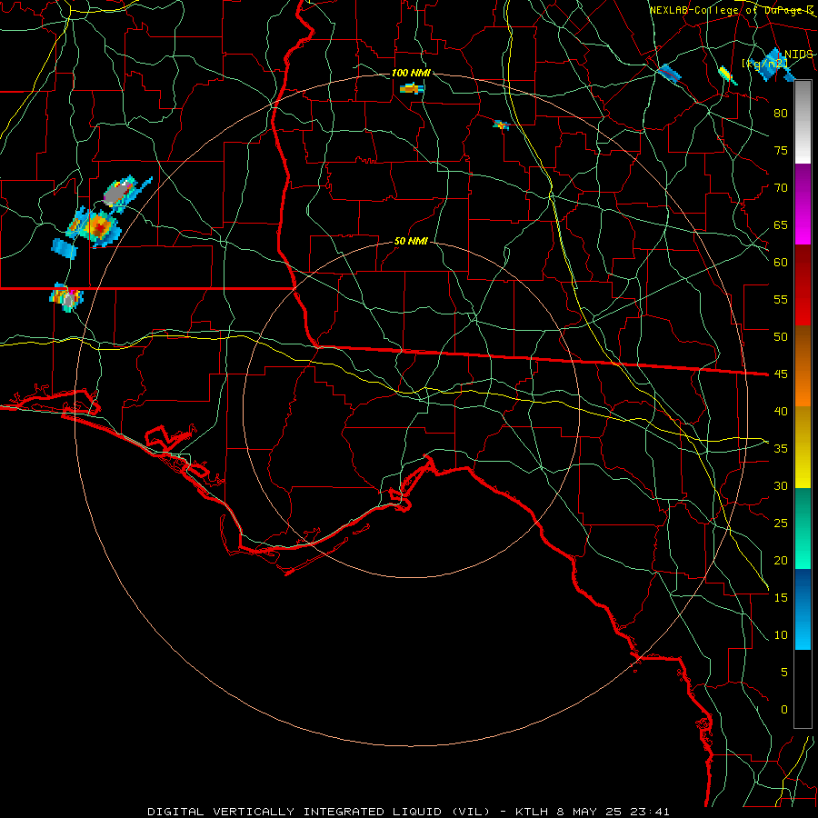Screen dimensions: 818x818
Task: Select the 50 NMI range ring label
Action: click(x=411, y=241)
